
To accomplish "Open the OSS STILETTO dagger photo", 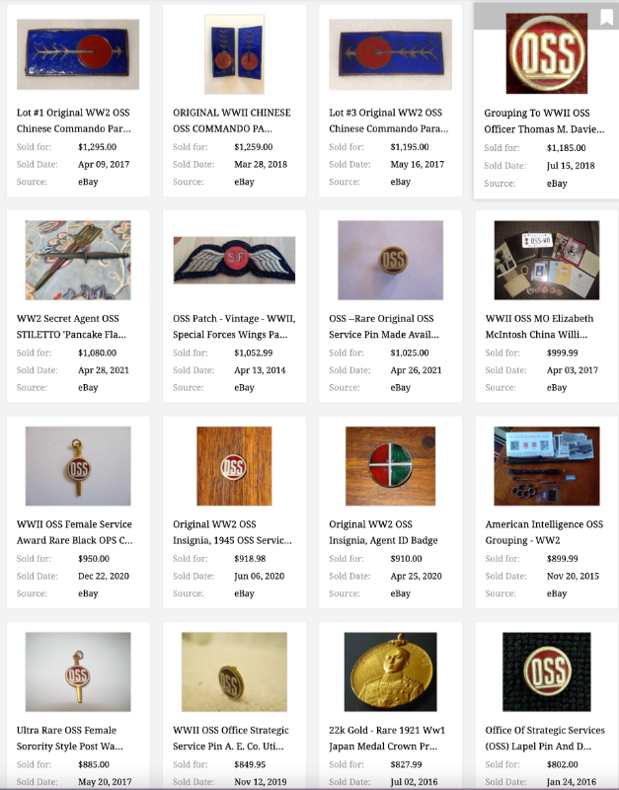I will pyautogui.click(x=78, y=260).
